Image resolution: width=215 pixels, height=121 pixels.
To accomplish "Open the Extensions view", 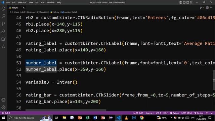I will tap(3, 39).
